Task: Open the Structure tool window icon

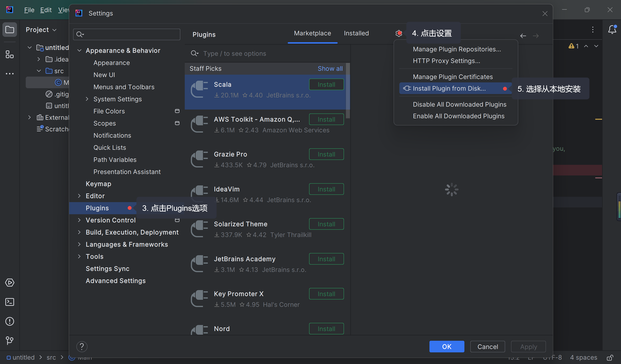Action: click(10, 54)
